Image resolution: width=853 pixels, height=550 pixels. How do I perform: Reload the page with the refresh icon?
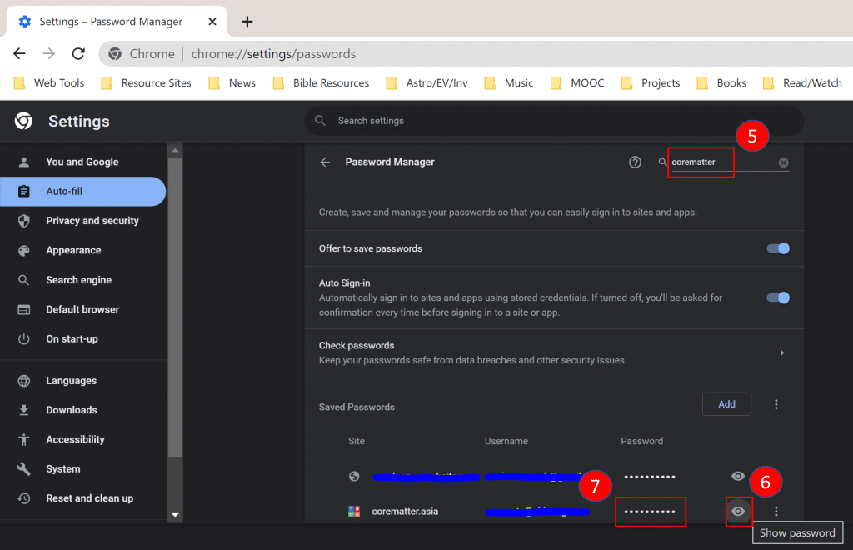pyautogui.click(x=78, y=54)
